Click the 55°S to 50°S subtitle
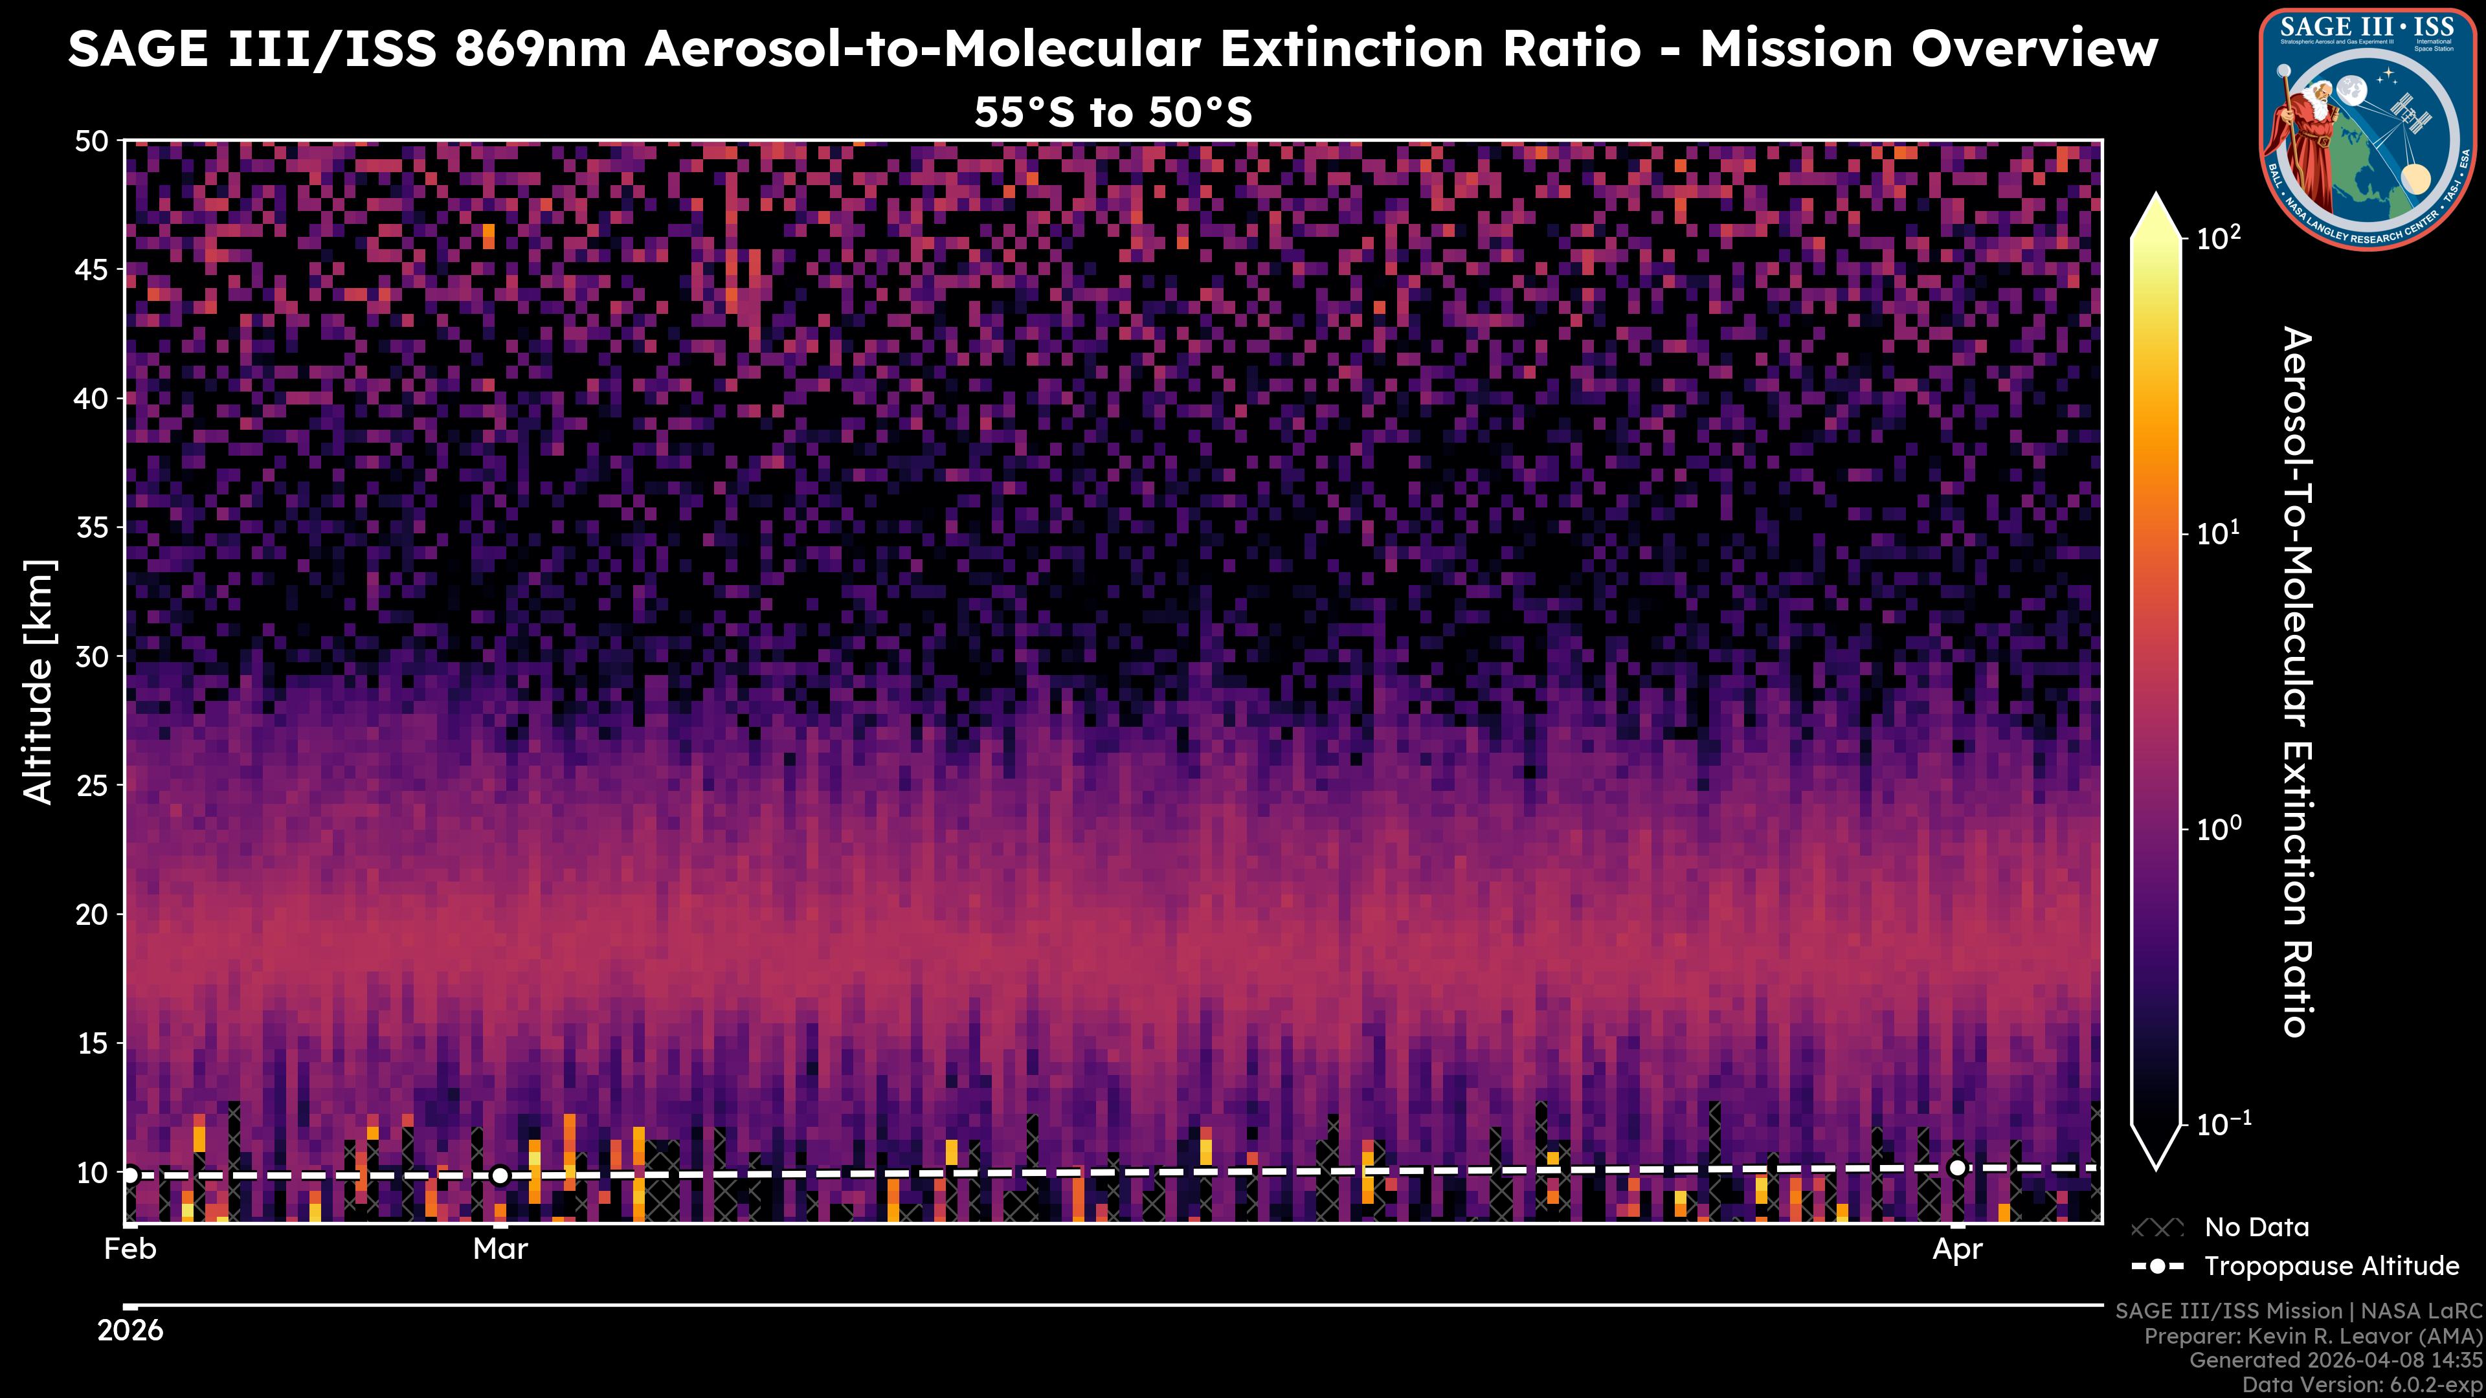This screenshot has width=2486, height=1398. [1113, 113]
